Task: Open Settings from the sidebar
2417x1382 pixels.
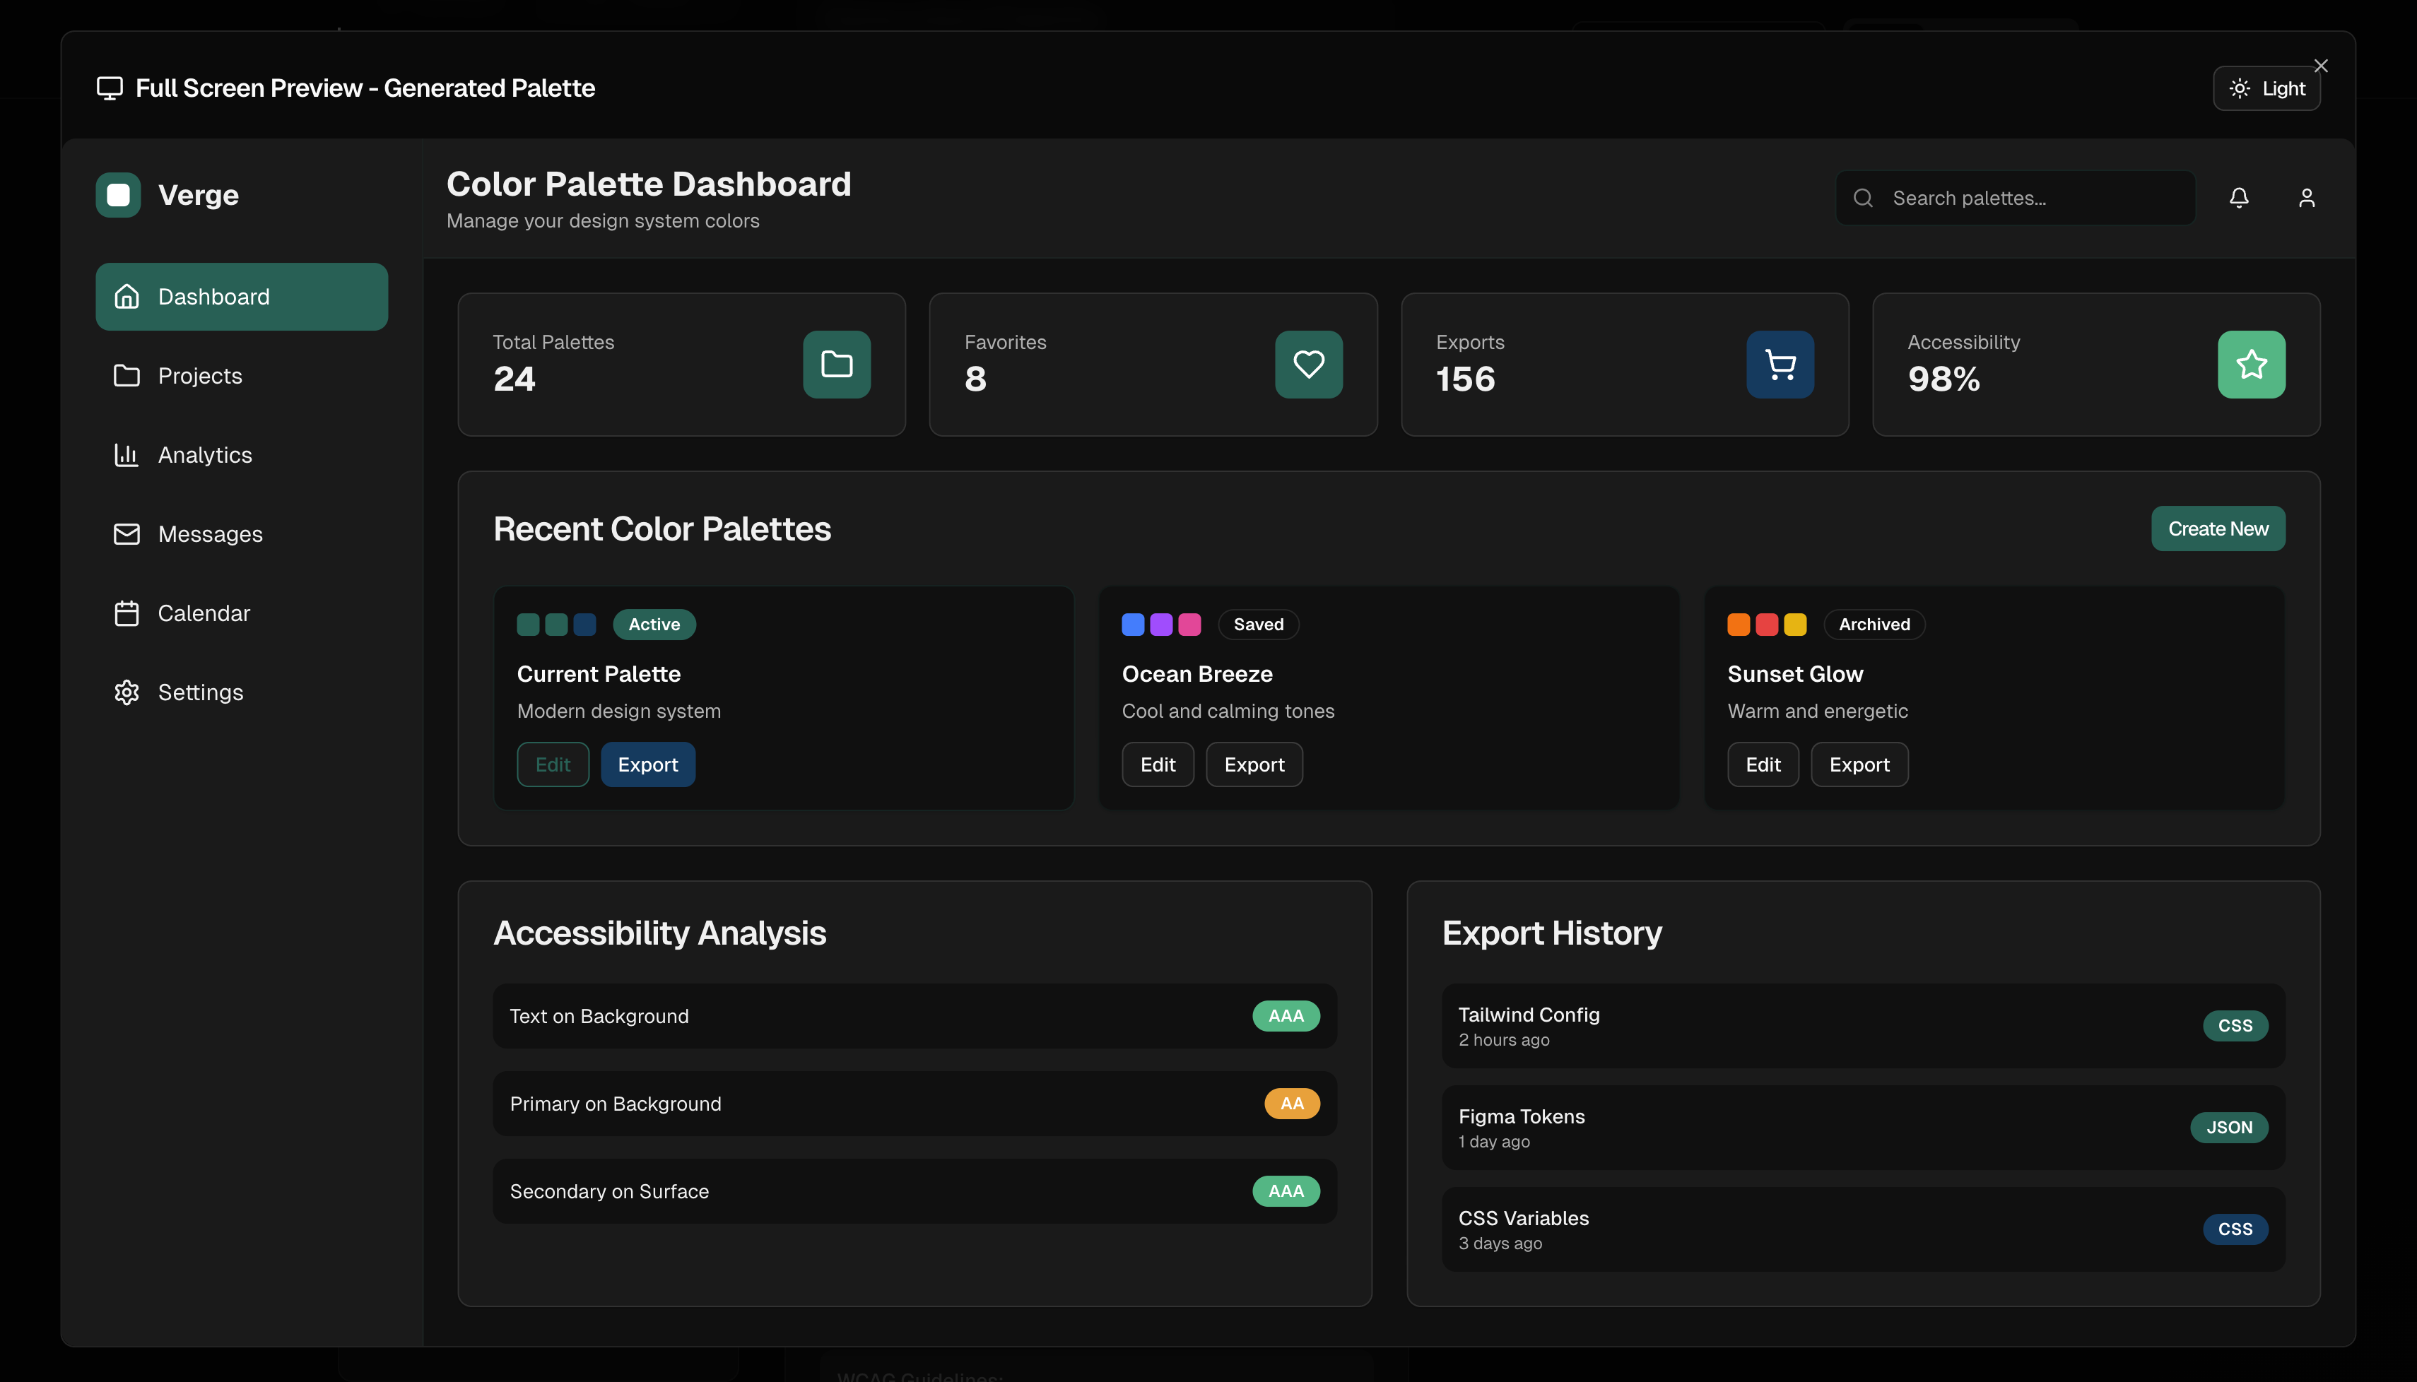Action: tap(200, 692)
